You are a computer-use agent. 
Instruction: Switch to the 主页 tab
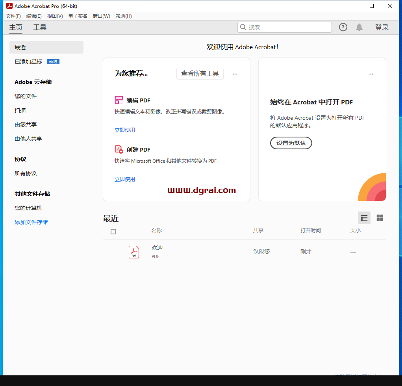16,27
